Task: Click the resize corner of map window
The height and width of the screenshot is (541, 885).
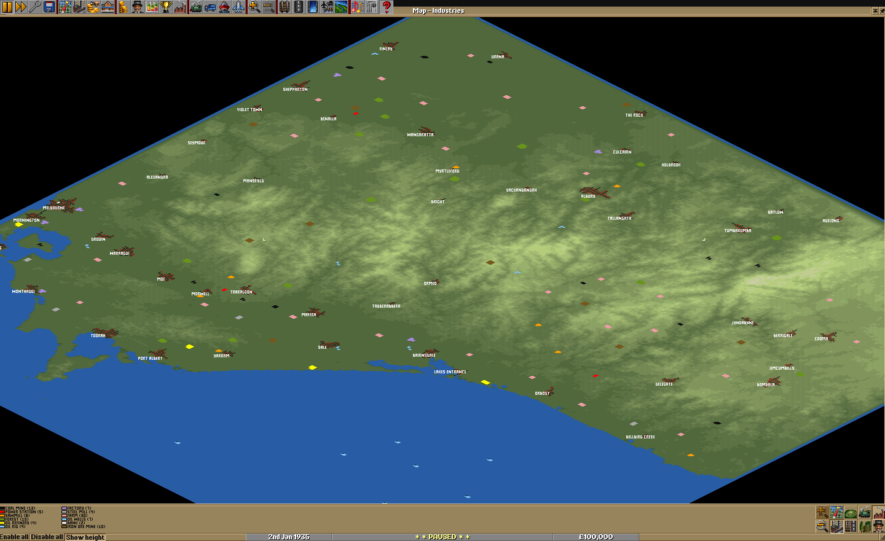Action: tap(881, 537)
